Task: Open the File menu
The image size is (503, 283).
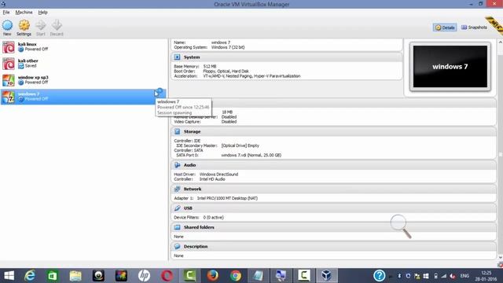Action: pos(6,13)
